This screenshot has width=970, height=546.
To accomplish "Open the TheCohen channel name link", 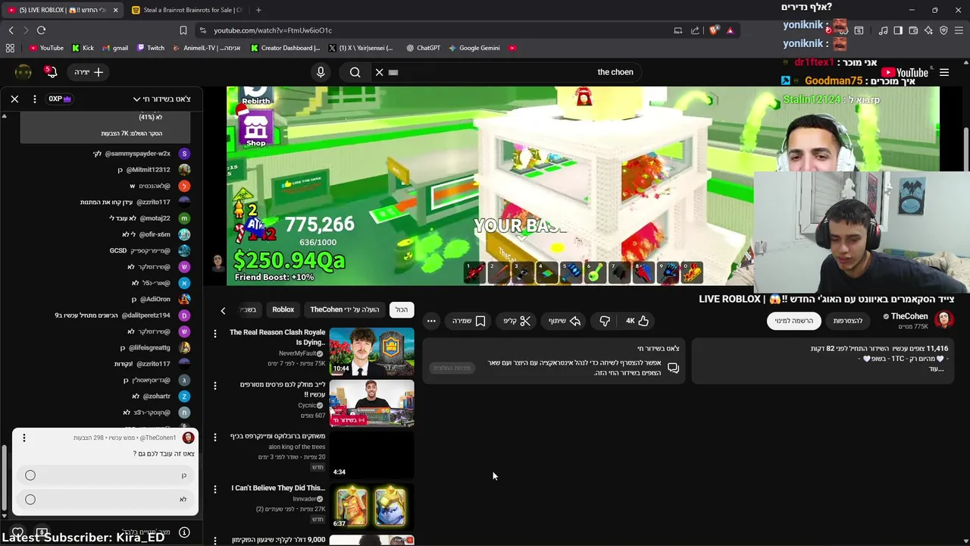I will point(909,316).
